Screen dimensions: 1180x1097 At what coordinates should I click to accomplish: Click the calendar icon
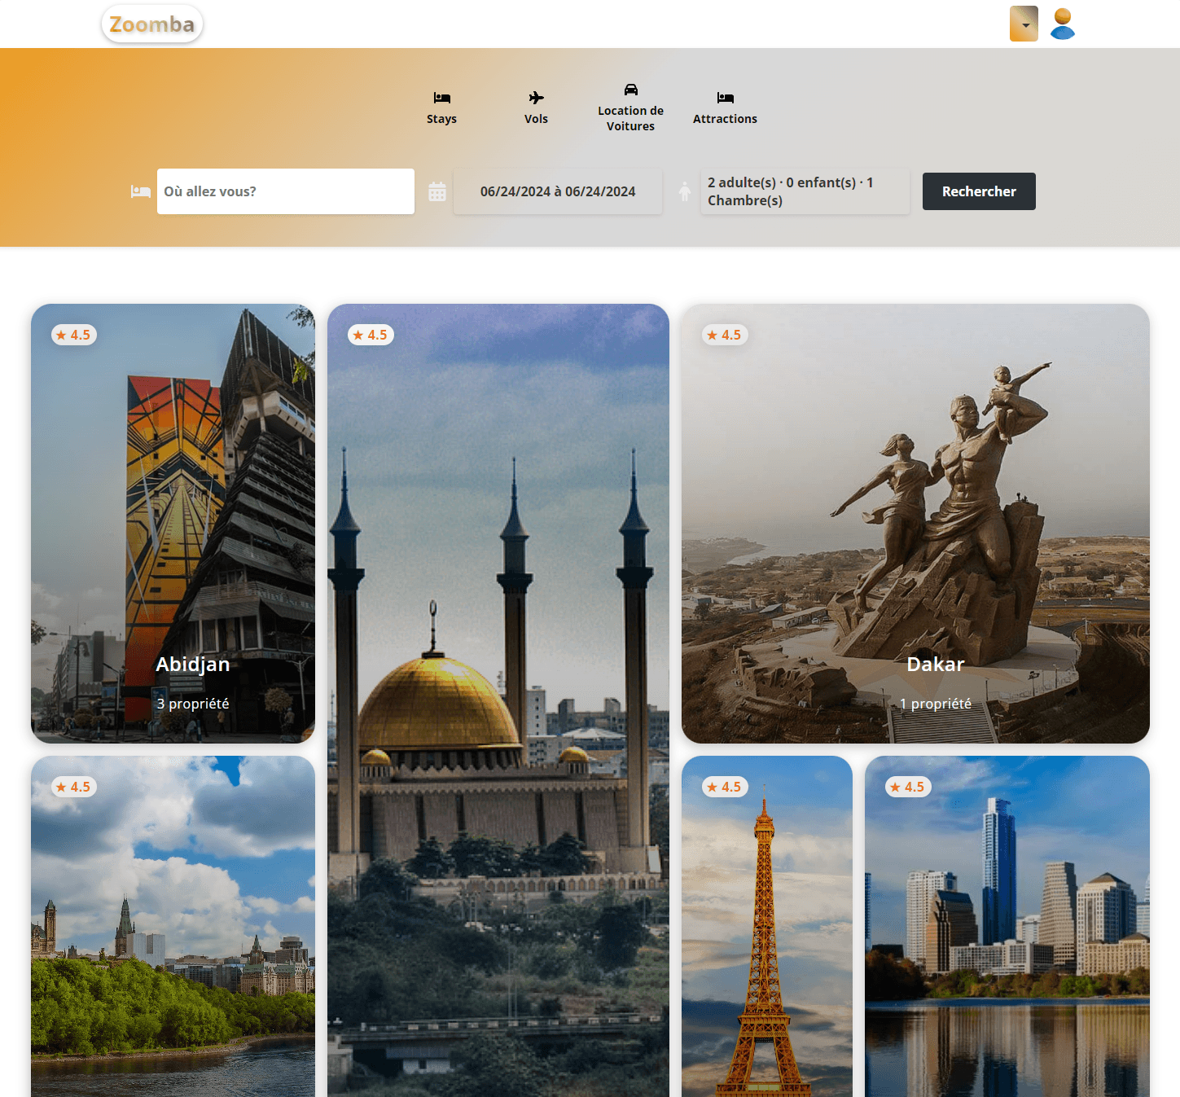pyautogui.click(x=437, y=191)
